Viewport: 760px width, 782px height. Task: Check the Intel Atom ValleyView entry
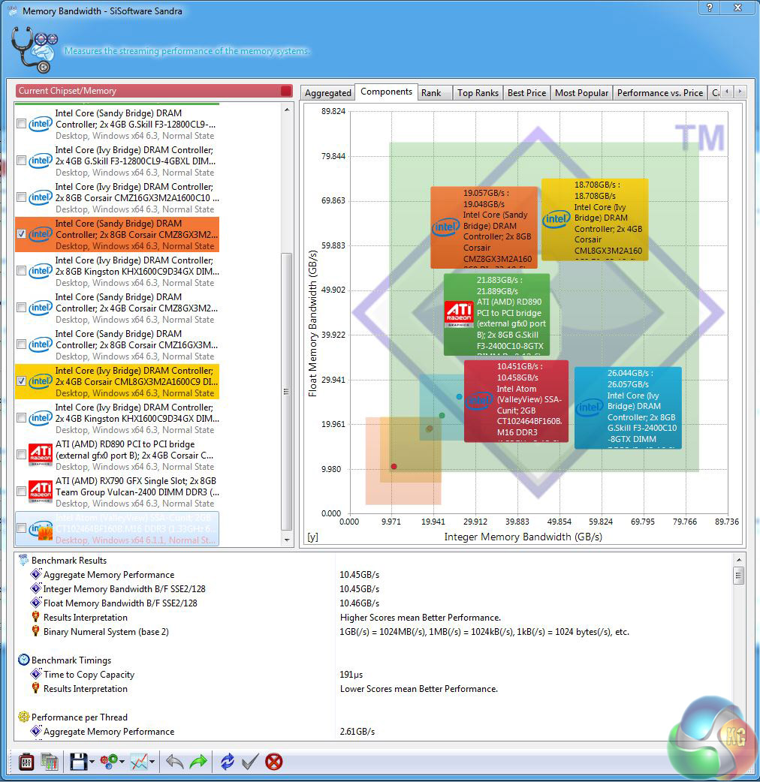[x=22, y=528]
